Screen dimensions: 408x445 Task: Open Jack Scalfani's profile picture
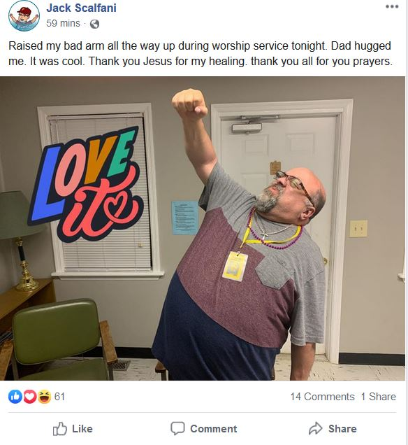click(24, 15)
